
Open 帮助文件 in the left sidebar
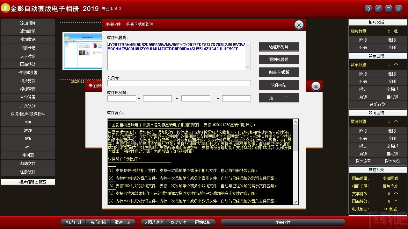pos(28,164)
